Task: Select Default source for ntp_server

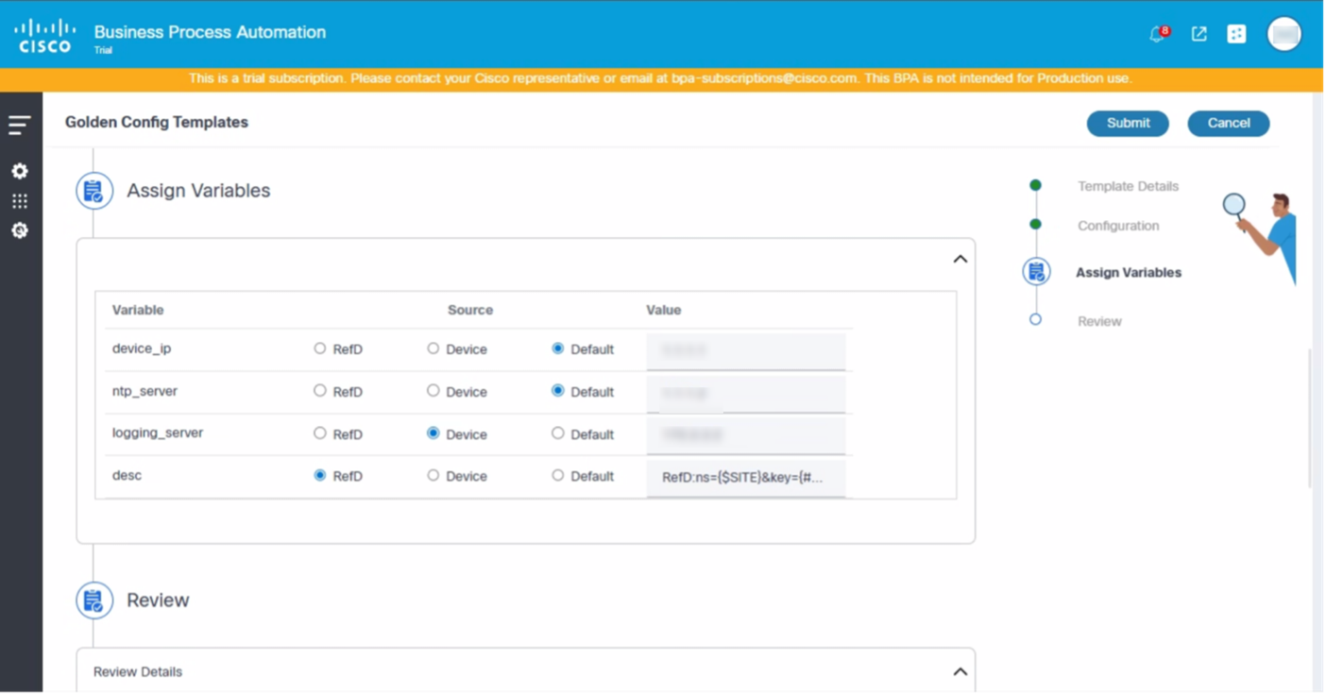Action: tap(558, 391)
